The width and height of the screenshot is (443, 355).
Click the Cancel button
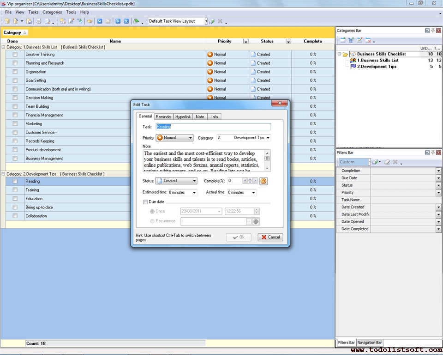tap(270, 237)
